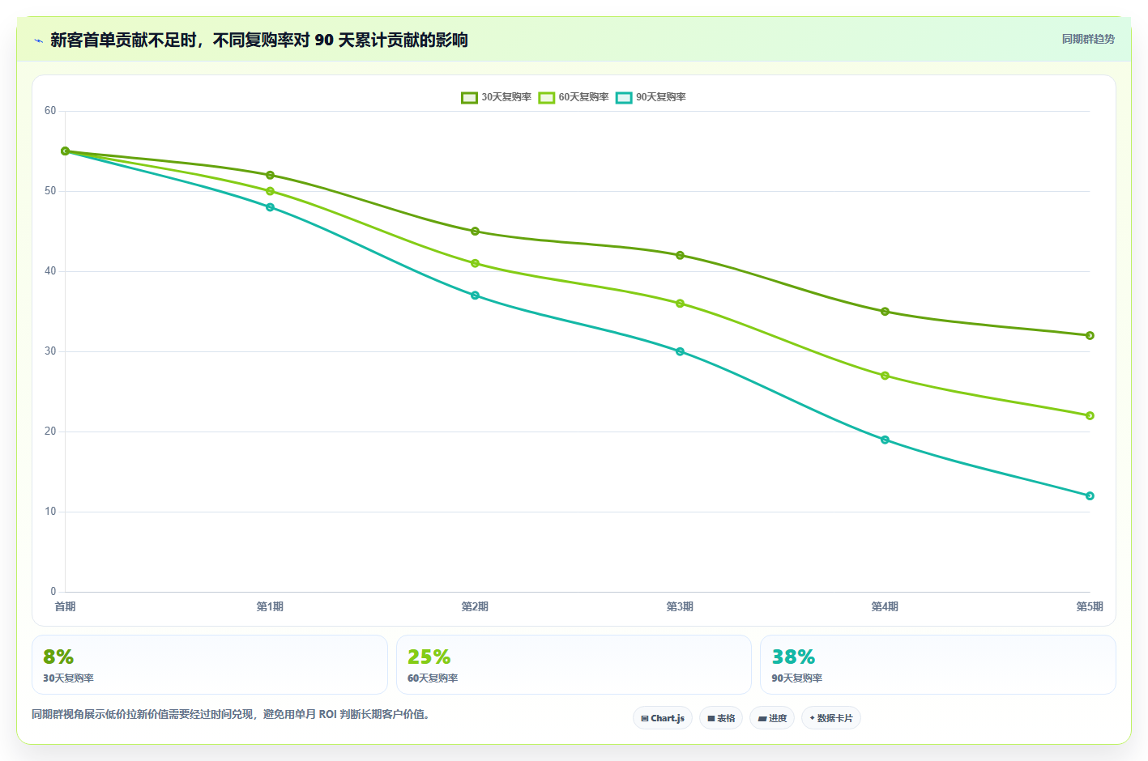Click the 第4期 x-axis label
The height and width of the screenshot is (761, 1148).
885,606
